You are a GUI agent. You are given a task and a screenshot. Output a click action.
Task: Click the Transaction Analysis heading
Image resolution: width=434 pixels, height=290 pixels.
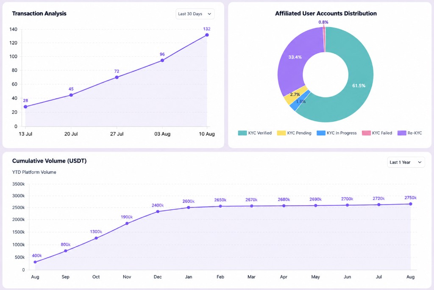[x=39, y=14]
